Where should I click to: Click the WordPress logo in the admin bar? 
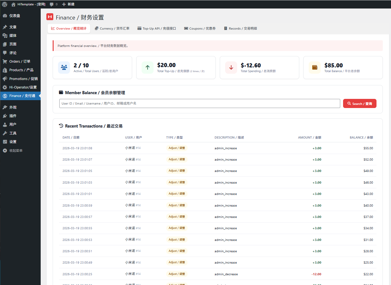[x=5, y=4]
